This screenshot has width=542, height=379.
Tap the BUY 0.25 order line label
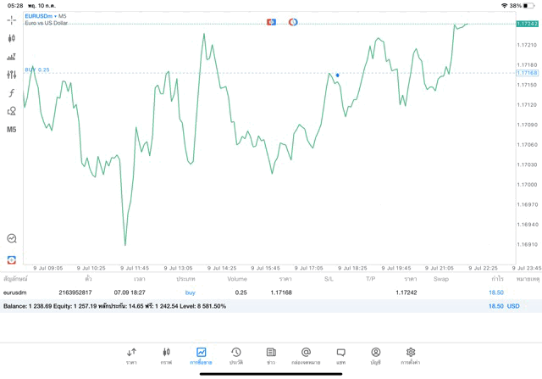click(x=37, y=70)
